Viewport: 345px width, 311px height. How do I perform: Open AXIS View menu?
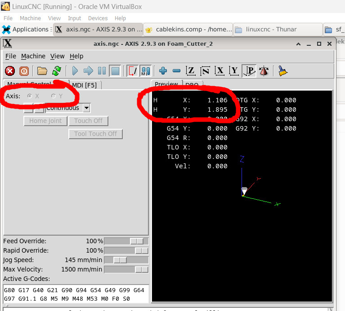coord(57,56)
